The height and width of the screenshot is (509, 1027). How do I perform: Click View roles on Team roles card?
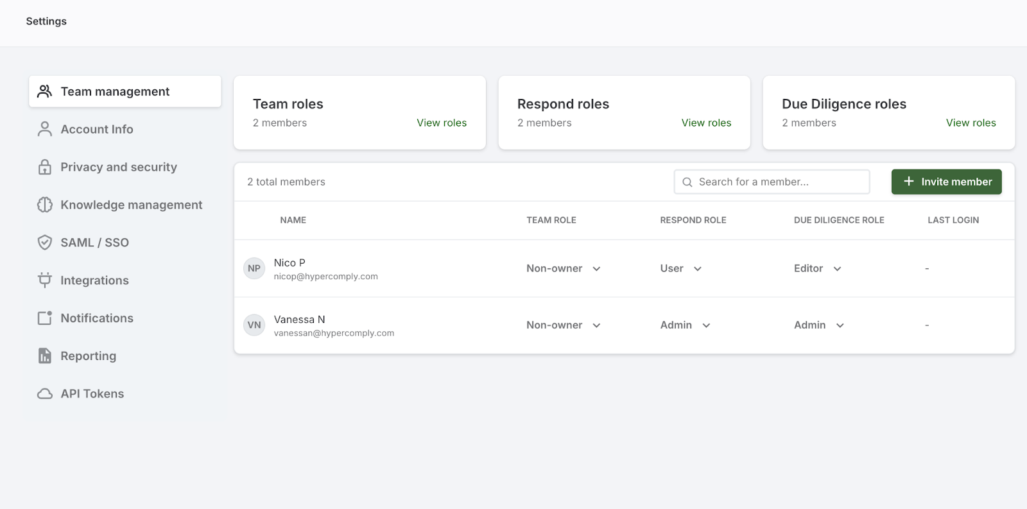[442, 123]
